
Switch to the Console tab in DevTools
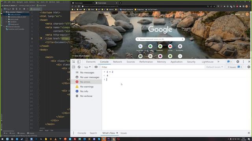click(104, 62)
